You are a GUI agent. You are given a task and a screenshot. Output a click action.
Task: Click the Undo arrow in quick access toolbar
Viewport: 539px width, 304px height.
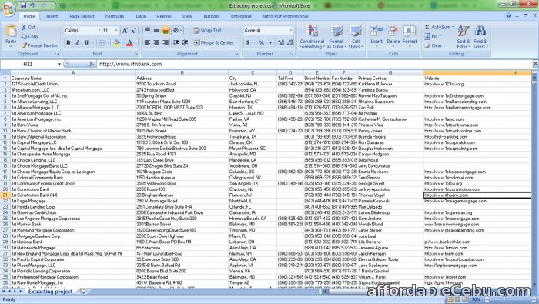coord(32,5)
